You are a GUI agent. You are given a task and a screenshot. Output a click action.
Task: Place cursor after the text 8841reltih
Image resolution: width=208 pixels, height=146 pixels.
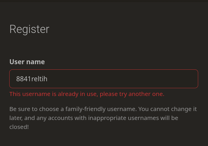click(x=48, y=79)
